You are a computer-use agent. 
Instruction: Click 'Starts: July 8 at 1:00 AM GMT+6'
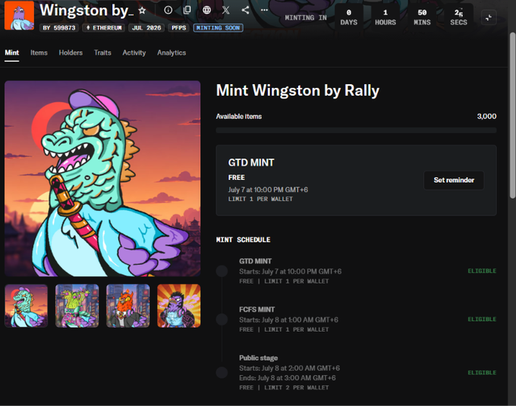pyautogui.click(x=288, y=319)
